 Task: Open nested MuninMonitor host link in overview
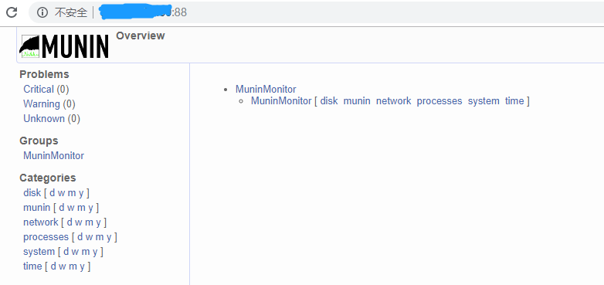click(x=281, y=101)
